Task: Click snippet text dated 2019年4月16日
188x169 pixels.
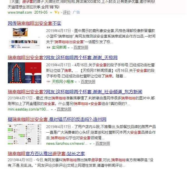Action: (81, 163)
